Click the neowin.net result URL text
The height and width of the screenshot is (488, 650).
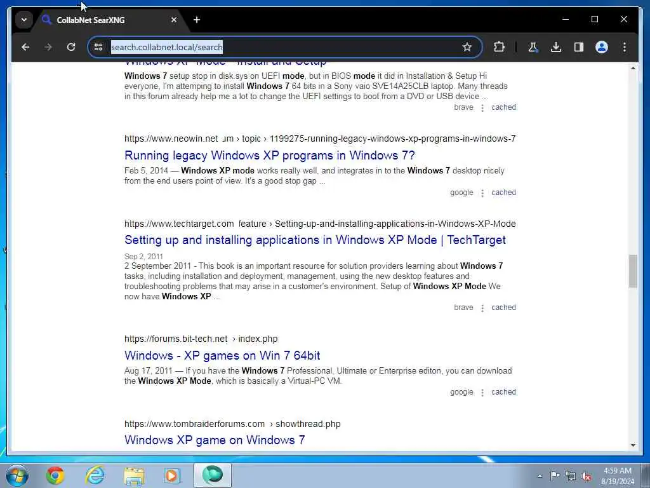click(320, 139)
